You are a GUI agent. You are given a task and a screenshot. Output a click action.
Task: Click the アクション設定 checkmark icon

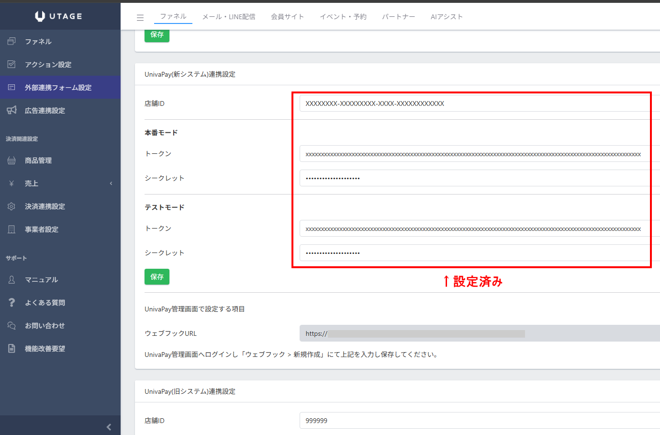click(12, 65)
